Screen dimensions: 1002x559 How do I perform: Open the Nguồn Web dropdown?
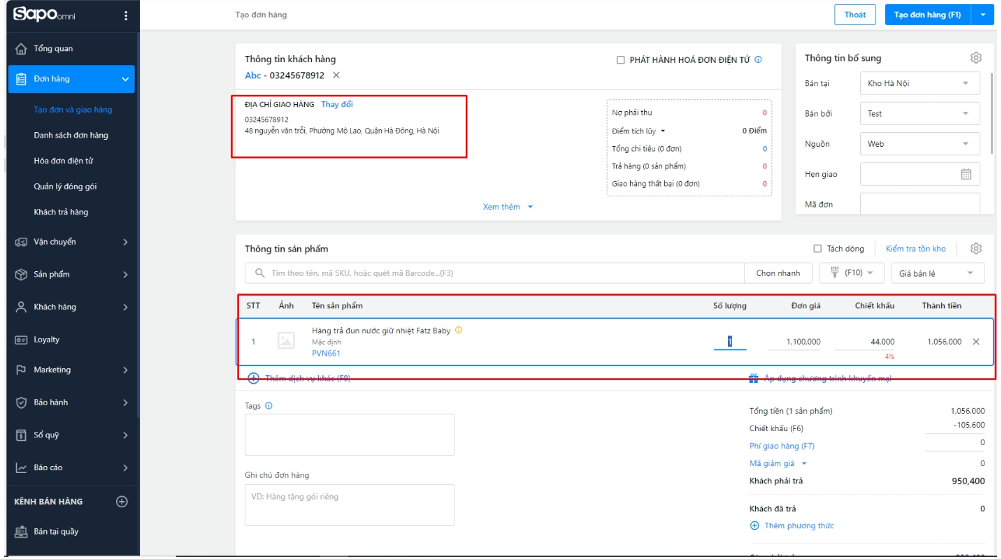pos(919,144)
